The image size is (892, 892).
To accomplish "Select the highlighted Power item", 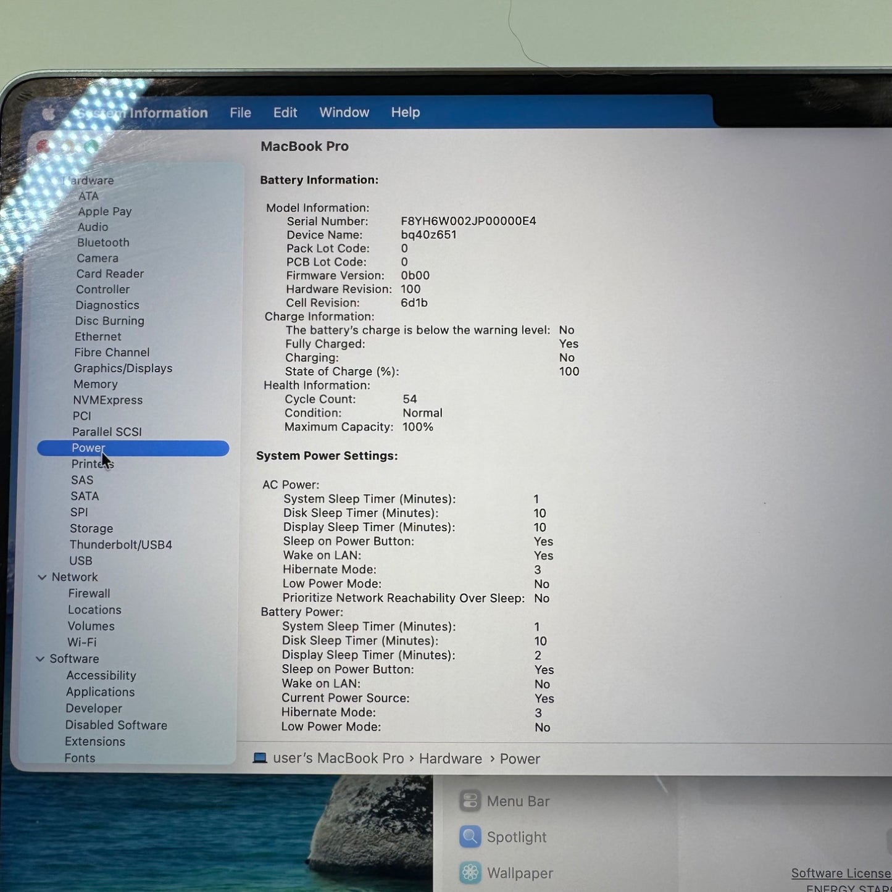I will point(133,448).
